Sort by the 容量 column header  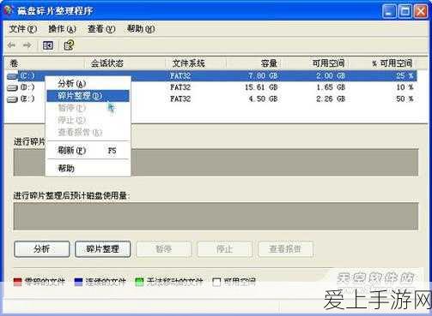(x=254, y=63)
